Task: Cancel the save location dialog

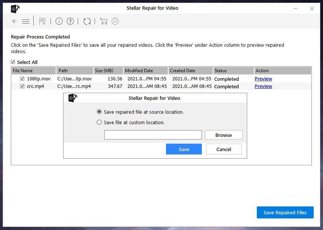Action: (x=224, y=149)
